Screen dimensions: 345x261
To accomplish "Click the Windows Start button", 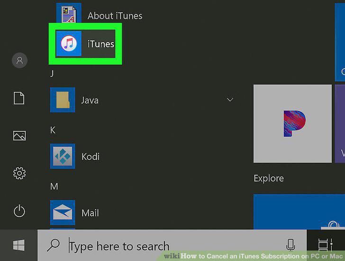I will click(18, 245).
